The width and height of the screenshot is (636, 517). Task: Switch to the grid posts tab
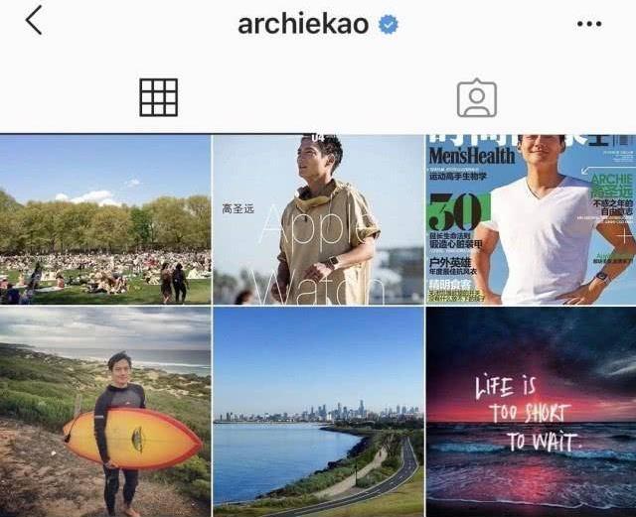tap(159, 97)
